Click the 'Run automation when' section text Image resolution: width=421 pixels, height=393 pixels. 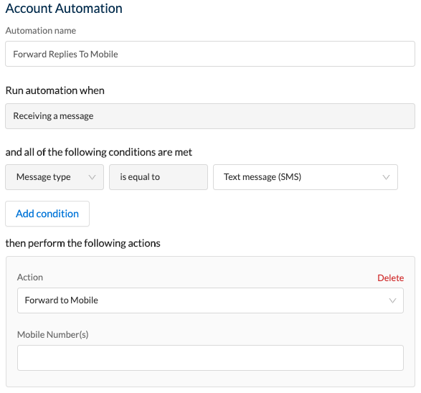pyautogui.click(x=55, y=90)
